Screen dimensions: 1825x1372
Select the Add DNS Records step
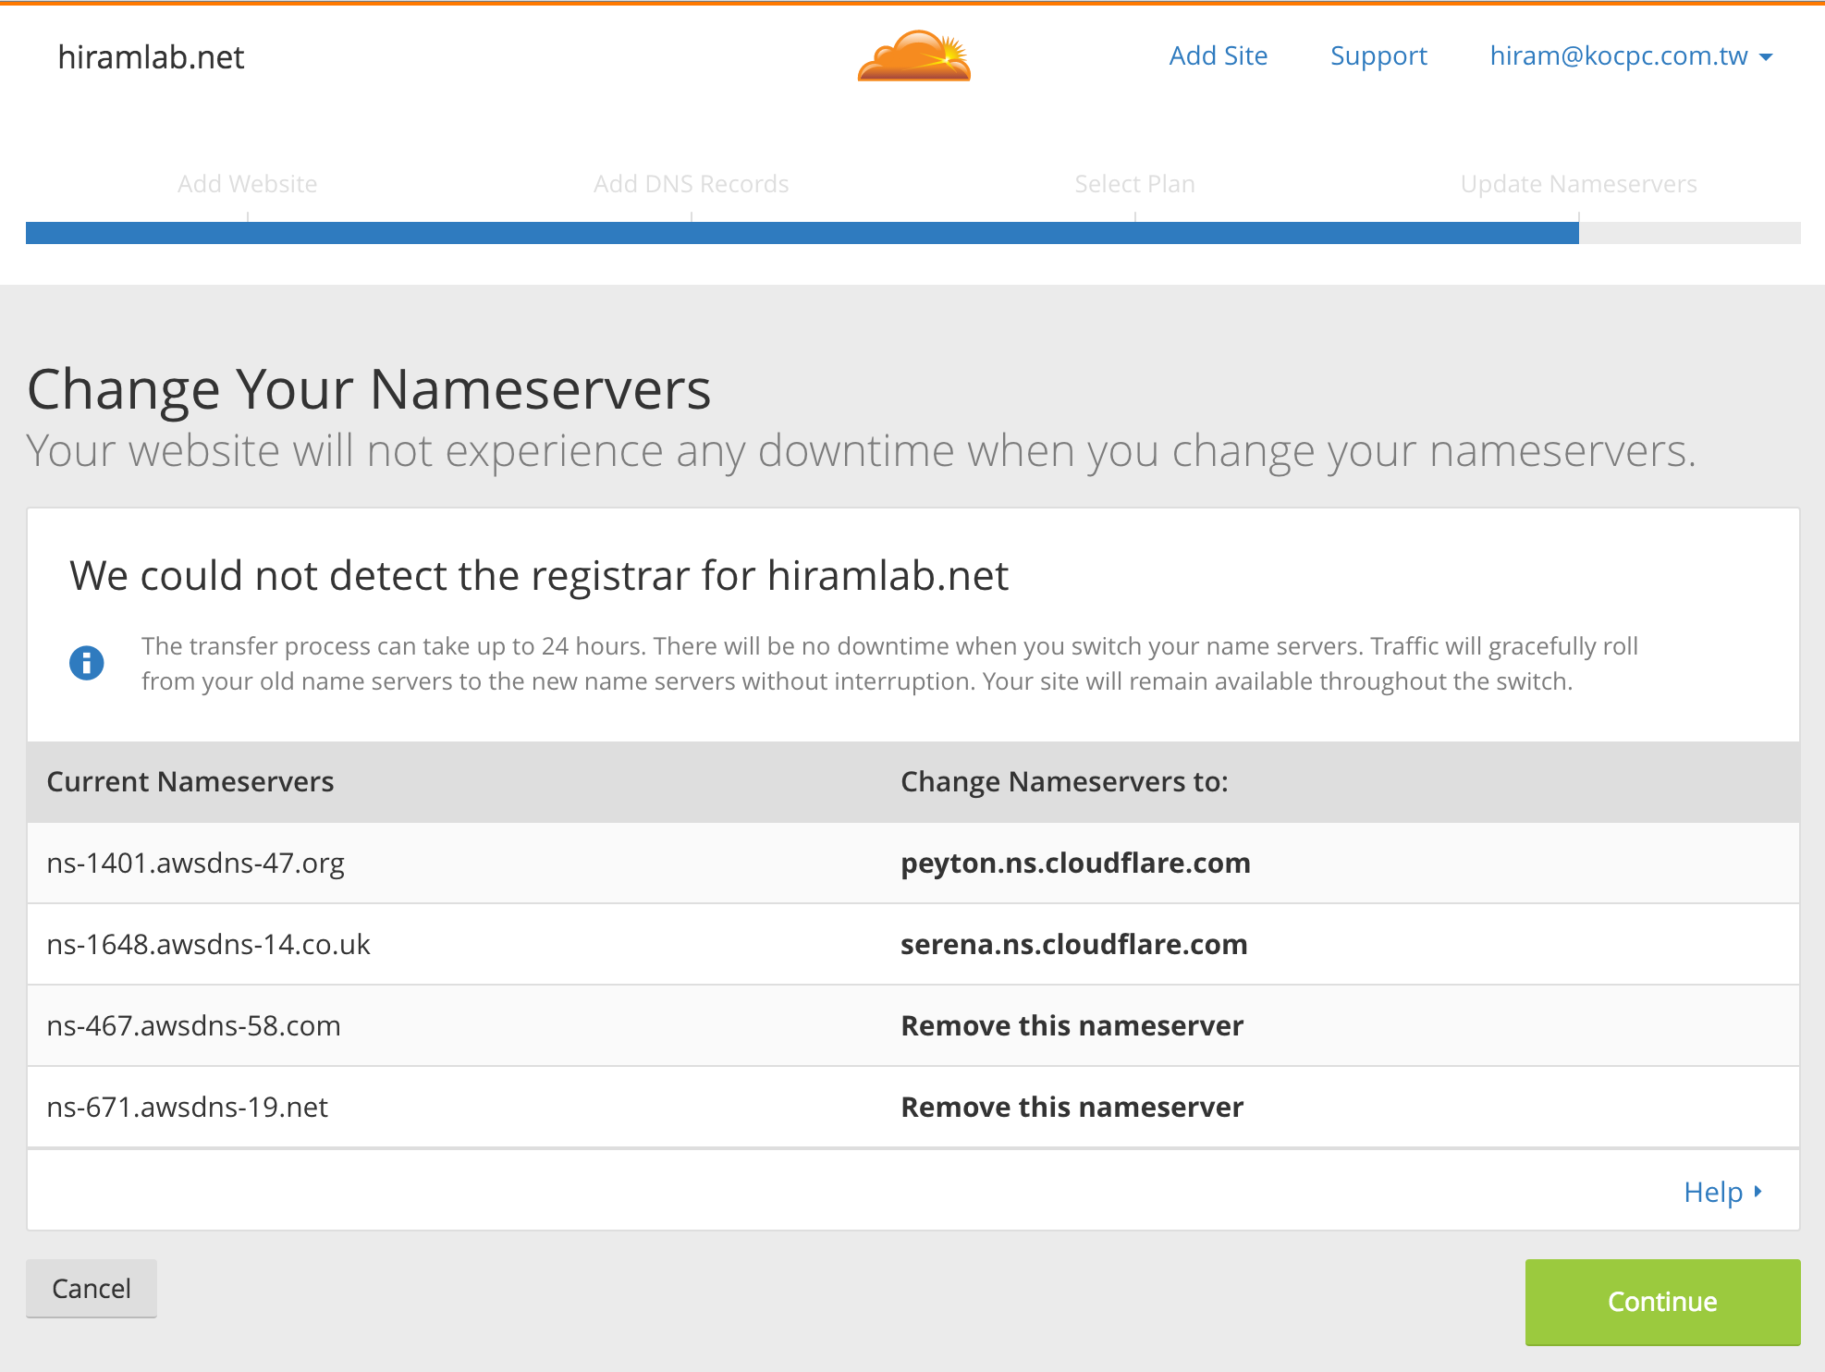692,184
